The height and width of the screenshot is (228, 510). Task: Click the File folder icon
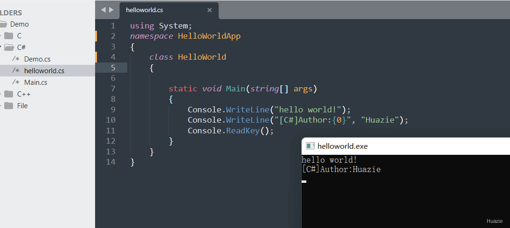pyautogui.click(x=9, y=106)
